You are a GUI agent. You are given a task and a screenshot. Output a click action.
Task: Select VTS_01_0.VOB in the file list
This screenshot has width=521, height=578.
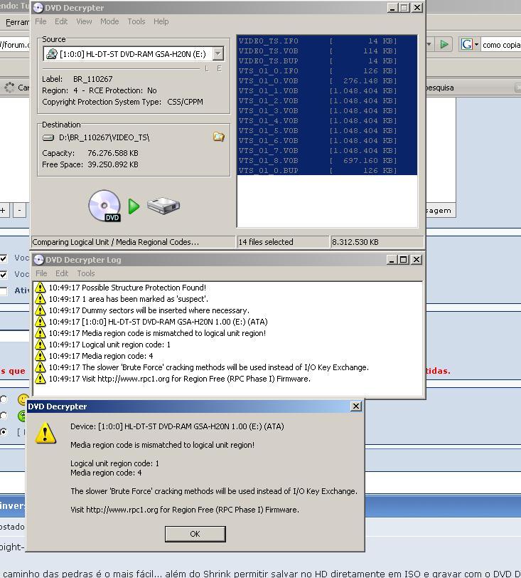point(327,80)
